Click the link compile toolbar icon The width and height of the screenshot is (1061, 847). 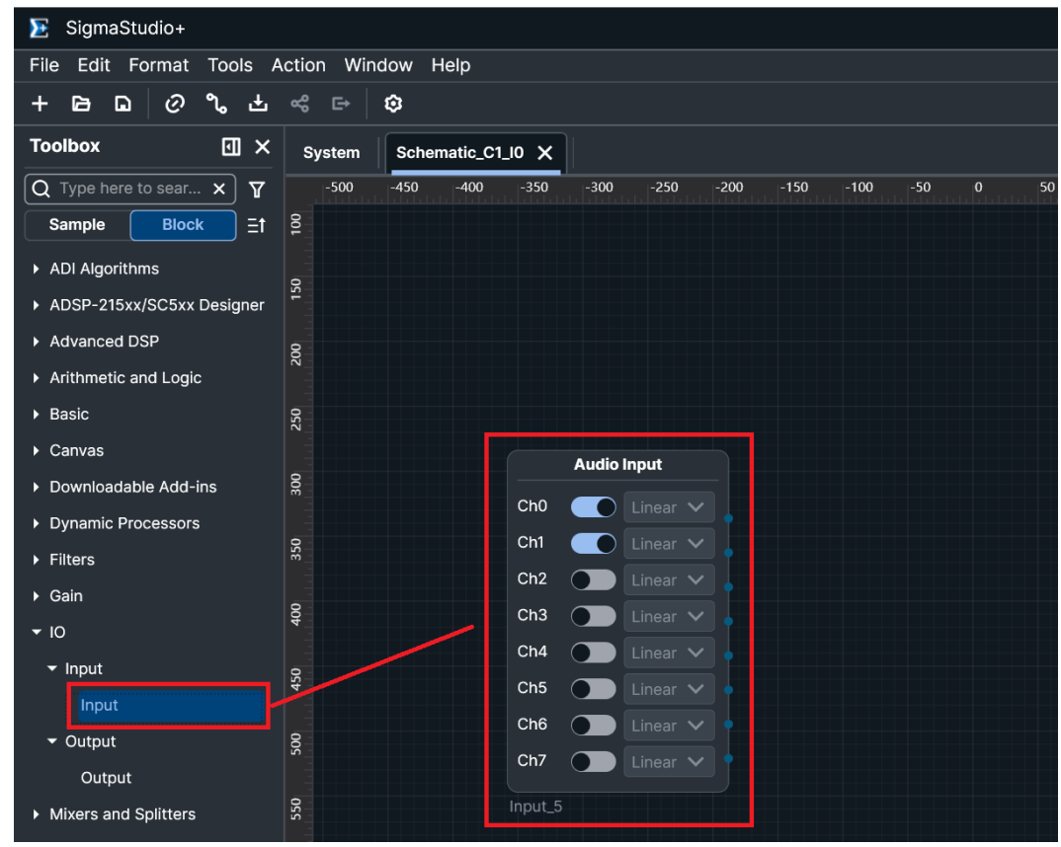pos(175,104)
